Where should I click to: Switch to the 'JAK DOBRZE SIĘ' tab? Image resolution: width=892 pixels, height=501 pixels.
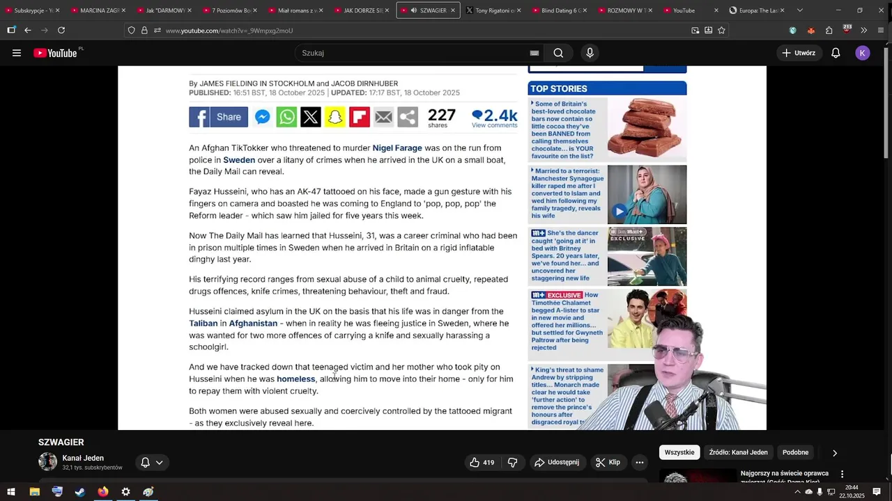pos(361,10)
